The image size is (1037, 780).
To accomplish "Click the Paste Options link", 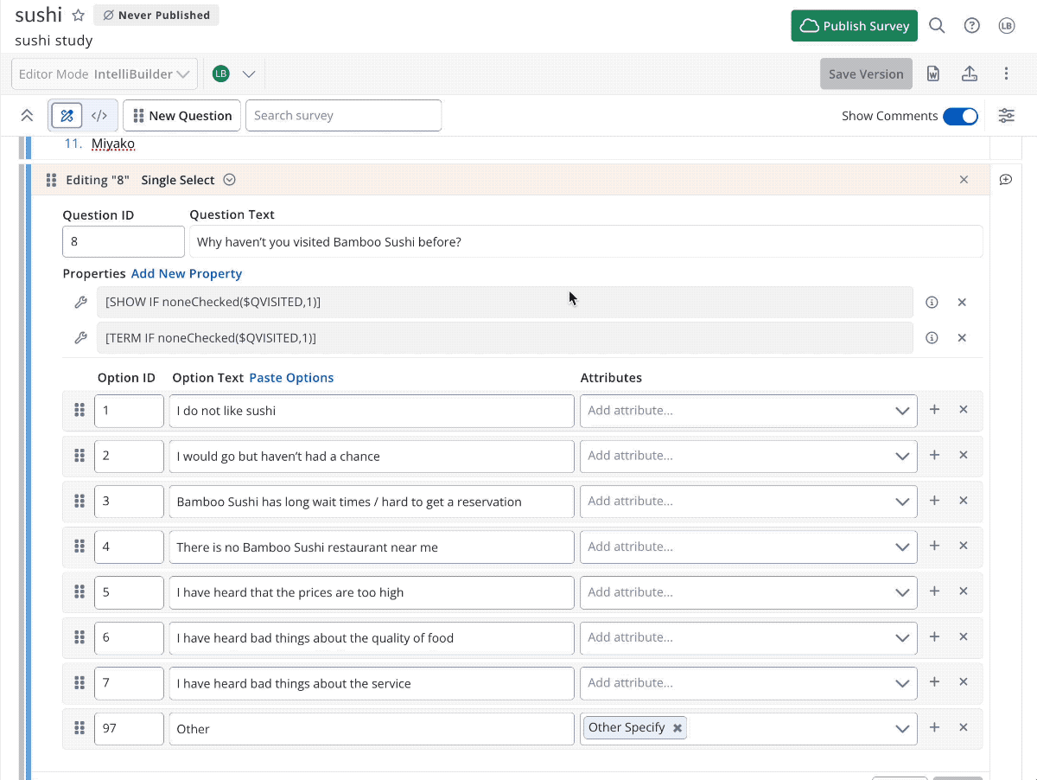I will [291, 378].
